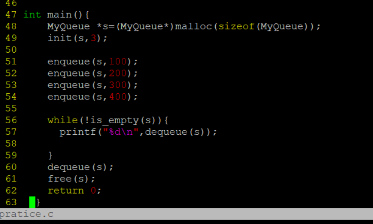Image resolution: width=373 pixels, height=224 pixels.
Task: Click 'enqueue(s,100);' line
Action: tap(92, 61)
